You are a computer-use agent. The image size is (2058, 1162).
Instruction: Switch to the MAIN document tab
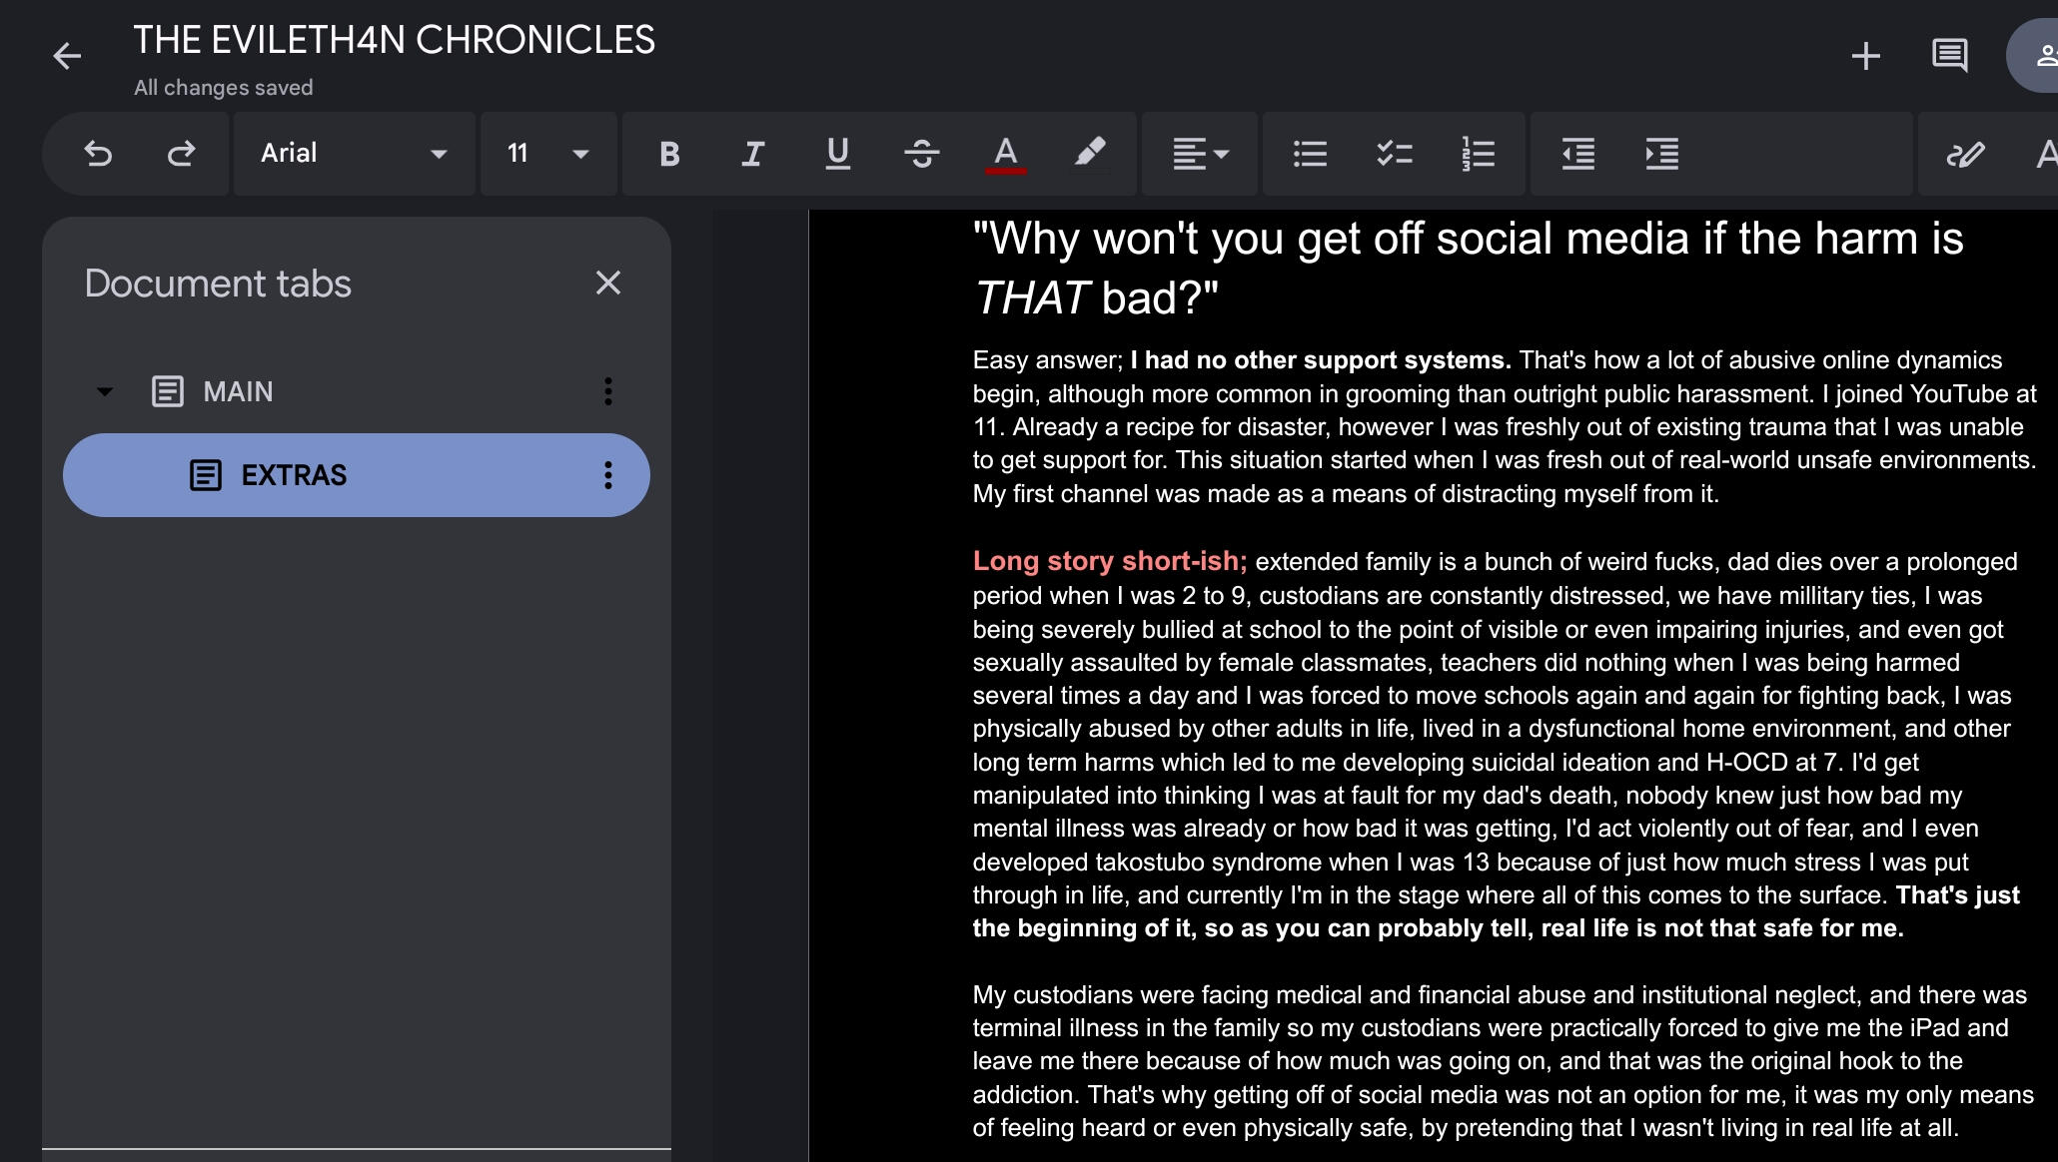[x=238, y=391]
